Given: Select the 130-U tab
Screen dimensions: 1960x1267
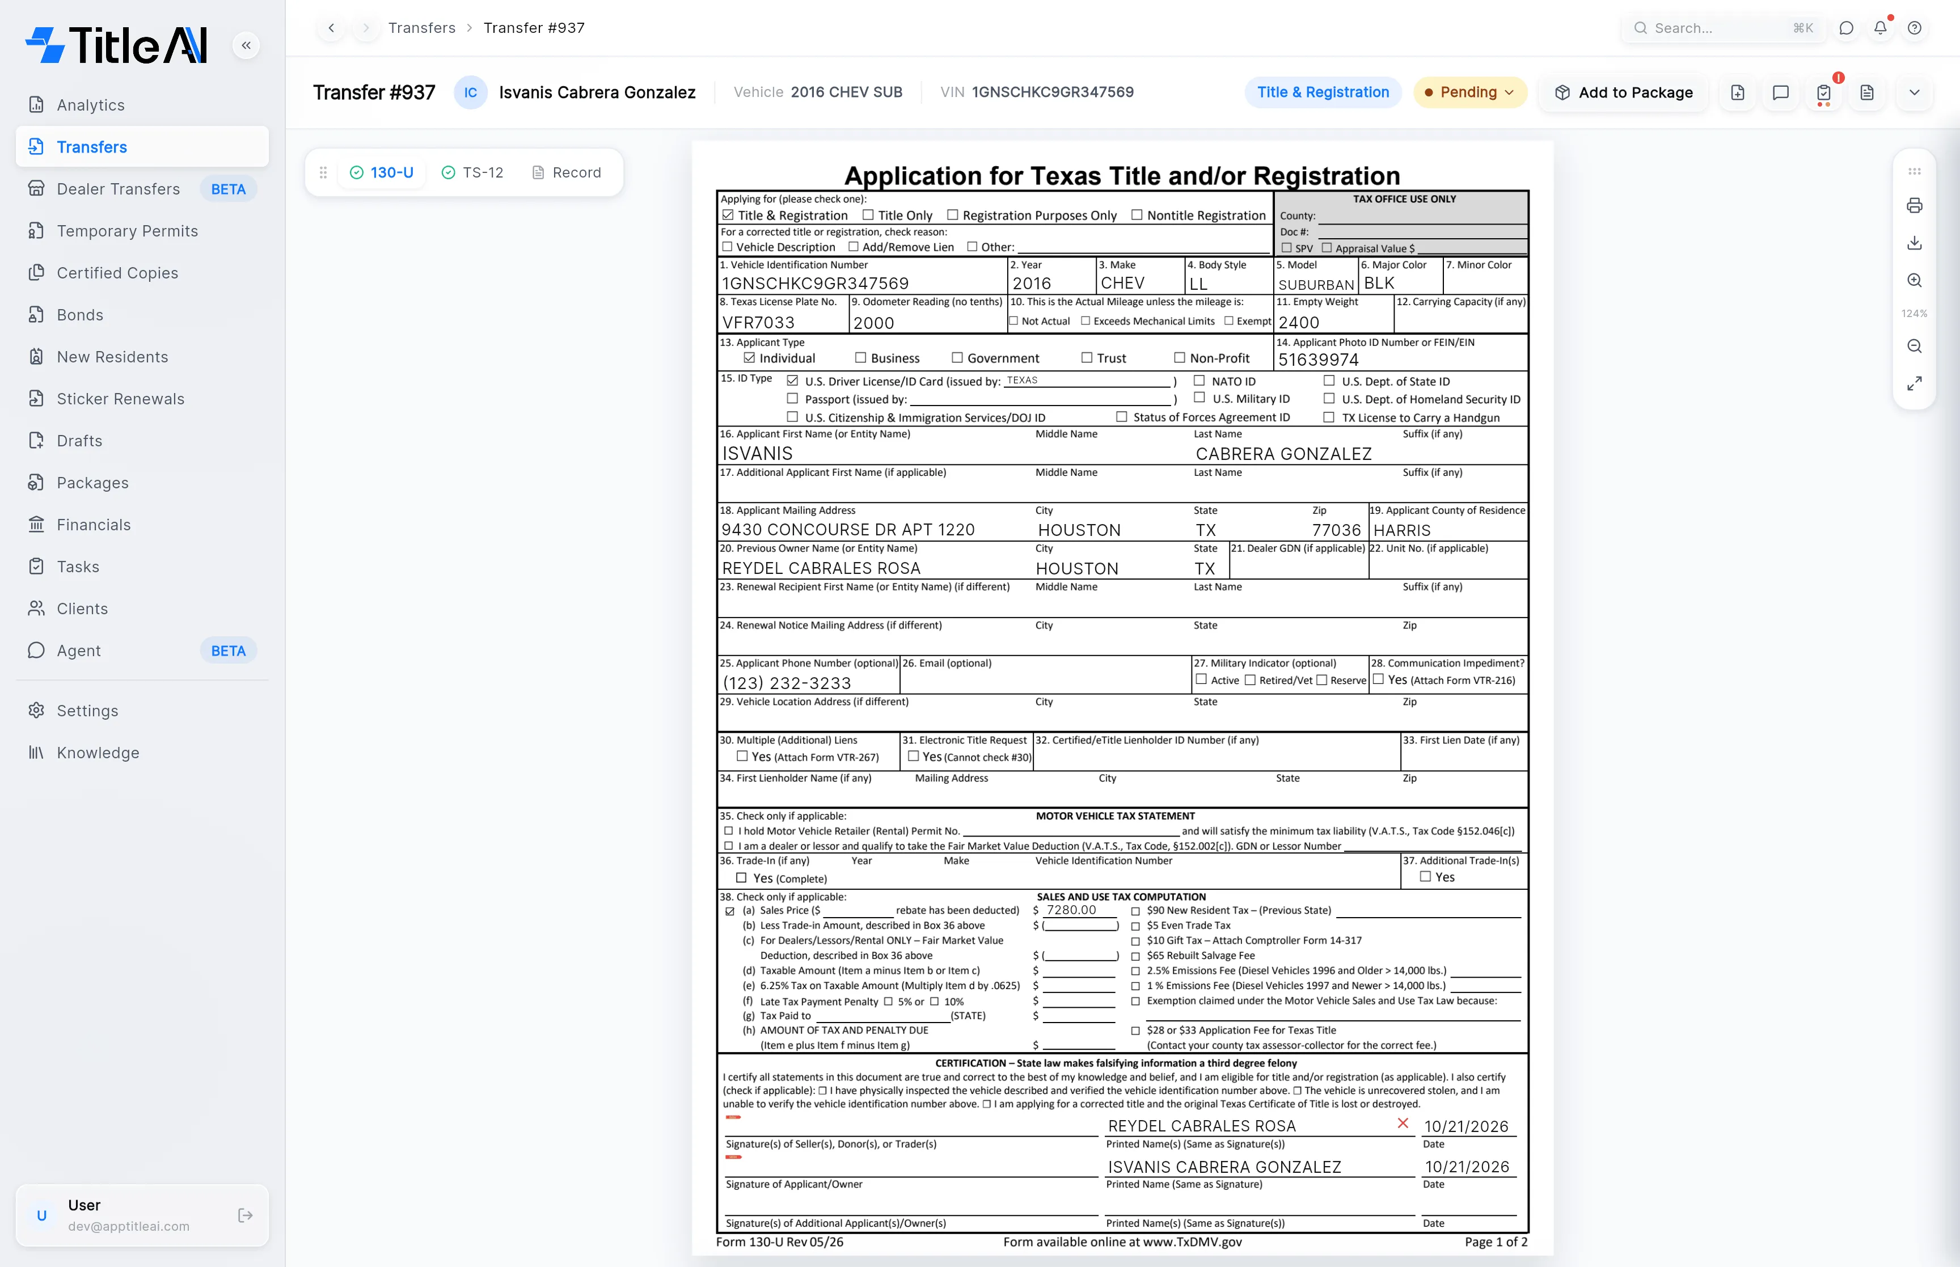Looking at the screenshot, I should [382, 172].
